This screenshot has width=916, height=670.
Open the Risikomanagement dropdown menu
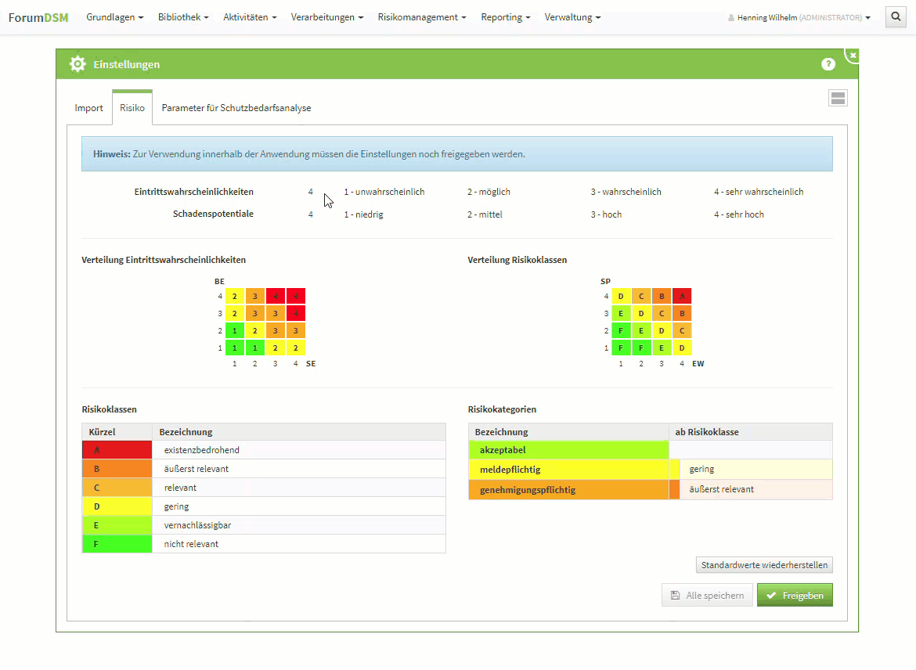point(422,17)
